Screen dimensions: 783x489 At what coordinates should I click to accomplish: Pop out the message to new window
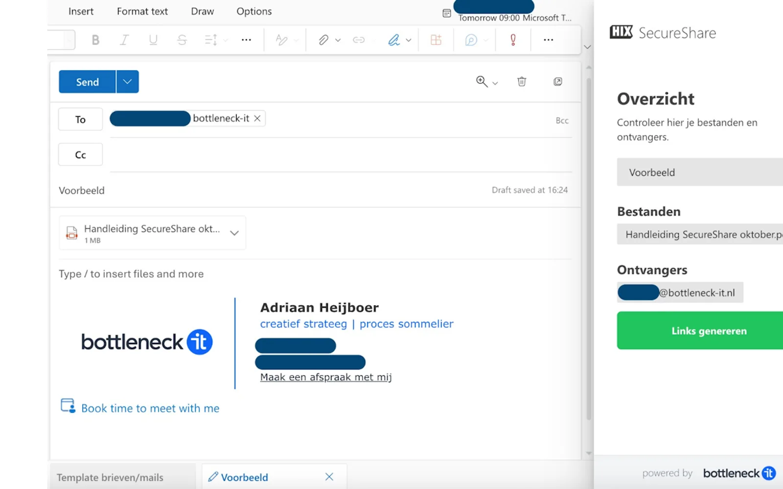(x=557, y=82)
